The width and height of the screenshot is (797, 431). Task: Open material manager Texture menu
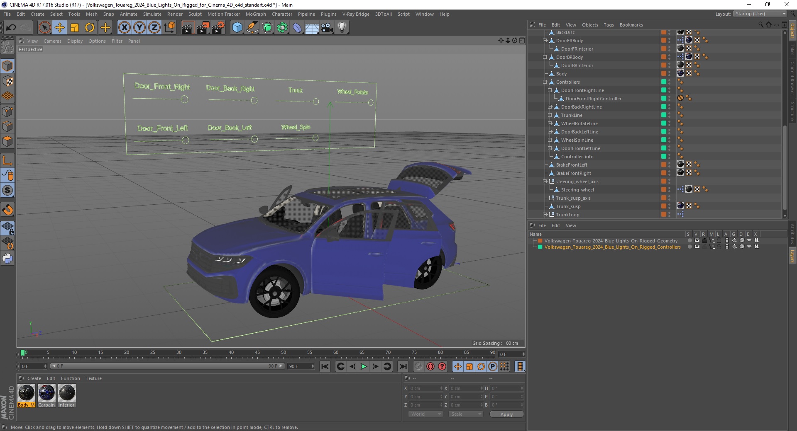click(93, 378)
